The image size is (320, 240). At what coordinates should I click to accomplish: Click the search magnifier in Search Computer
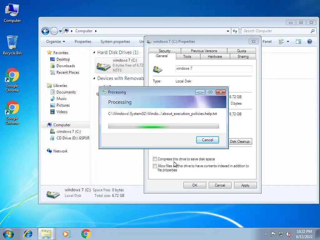pyautogui.click(x=312, y=31)
